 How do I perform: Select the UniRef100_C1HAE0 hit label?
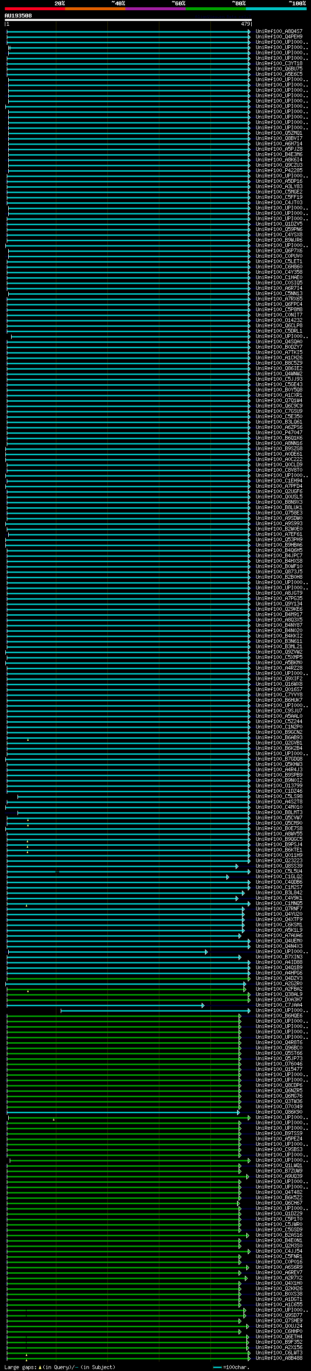(279, 277)
